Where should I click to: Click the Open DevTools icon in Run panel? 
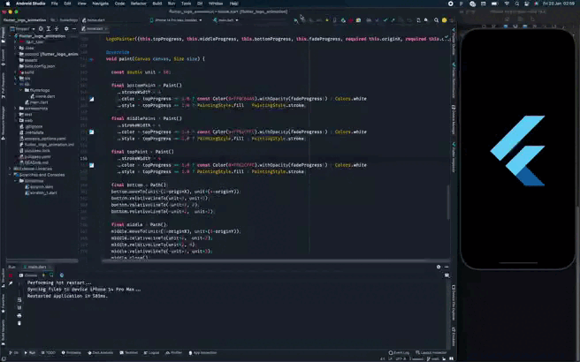click(x=62, y=275)
